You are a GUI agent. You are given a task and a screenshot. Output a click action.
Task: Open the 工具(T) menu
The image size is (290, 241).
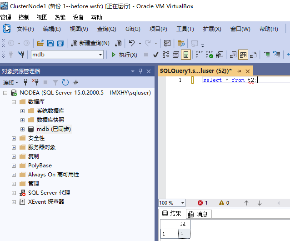[185, 29]
